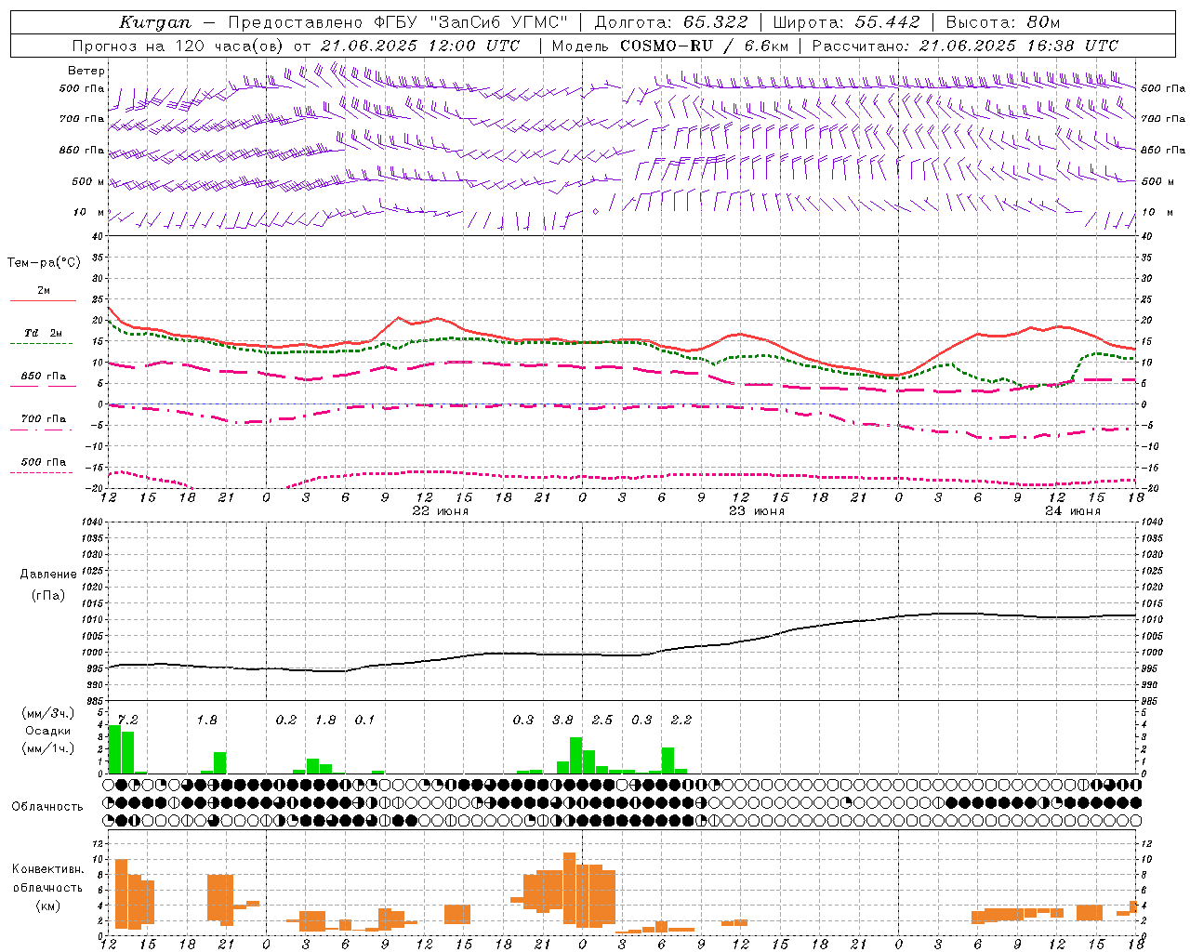The height and width of the screenshot is (952, 1190).
Task: Click the "Давление" pressure panel label
Action: click(x=48, y=575)
